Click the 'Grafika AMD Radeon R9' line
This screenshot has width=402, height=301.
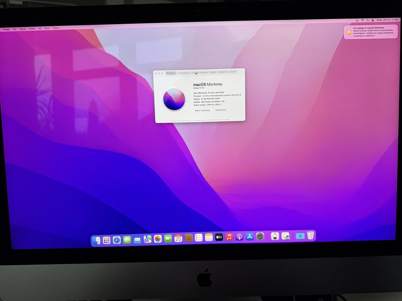209,101
